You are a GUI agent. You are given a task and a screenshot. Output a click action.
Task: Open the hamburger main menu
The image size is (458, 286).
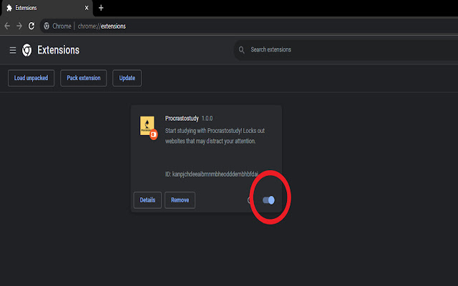tap(13, 50)
